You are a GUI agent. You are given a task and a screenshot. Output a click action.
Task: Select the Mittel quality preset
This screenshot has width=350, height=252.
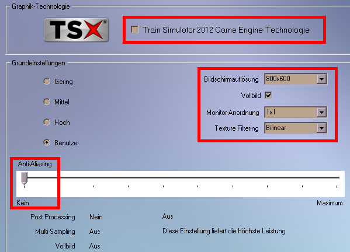pos(47,102)
